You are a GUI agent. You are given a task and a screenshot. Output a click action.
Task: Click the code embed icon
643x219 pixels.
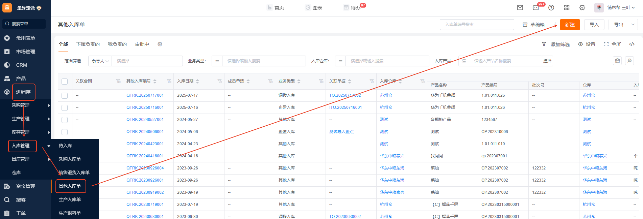coord(632,44)
